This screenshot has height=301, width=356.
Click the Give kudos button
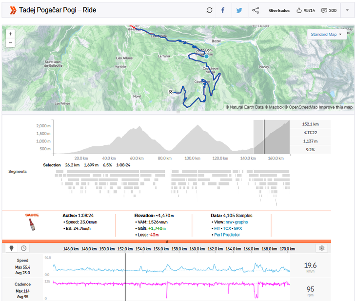click(279, 10)
